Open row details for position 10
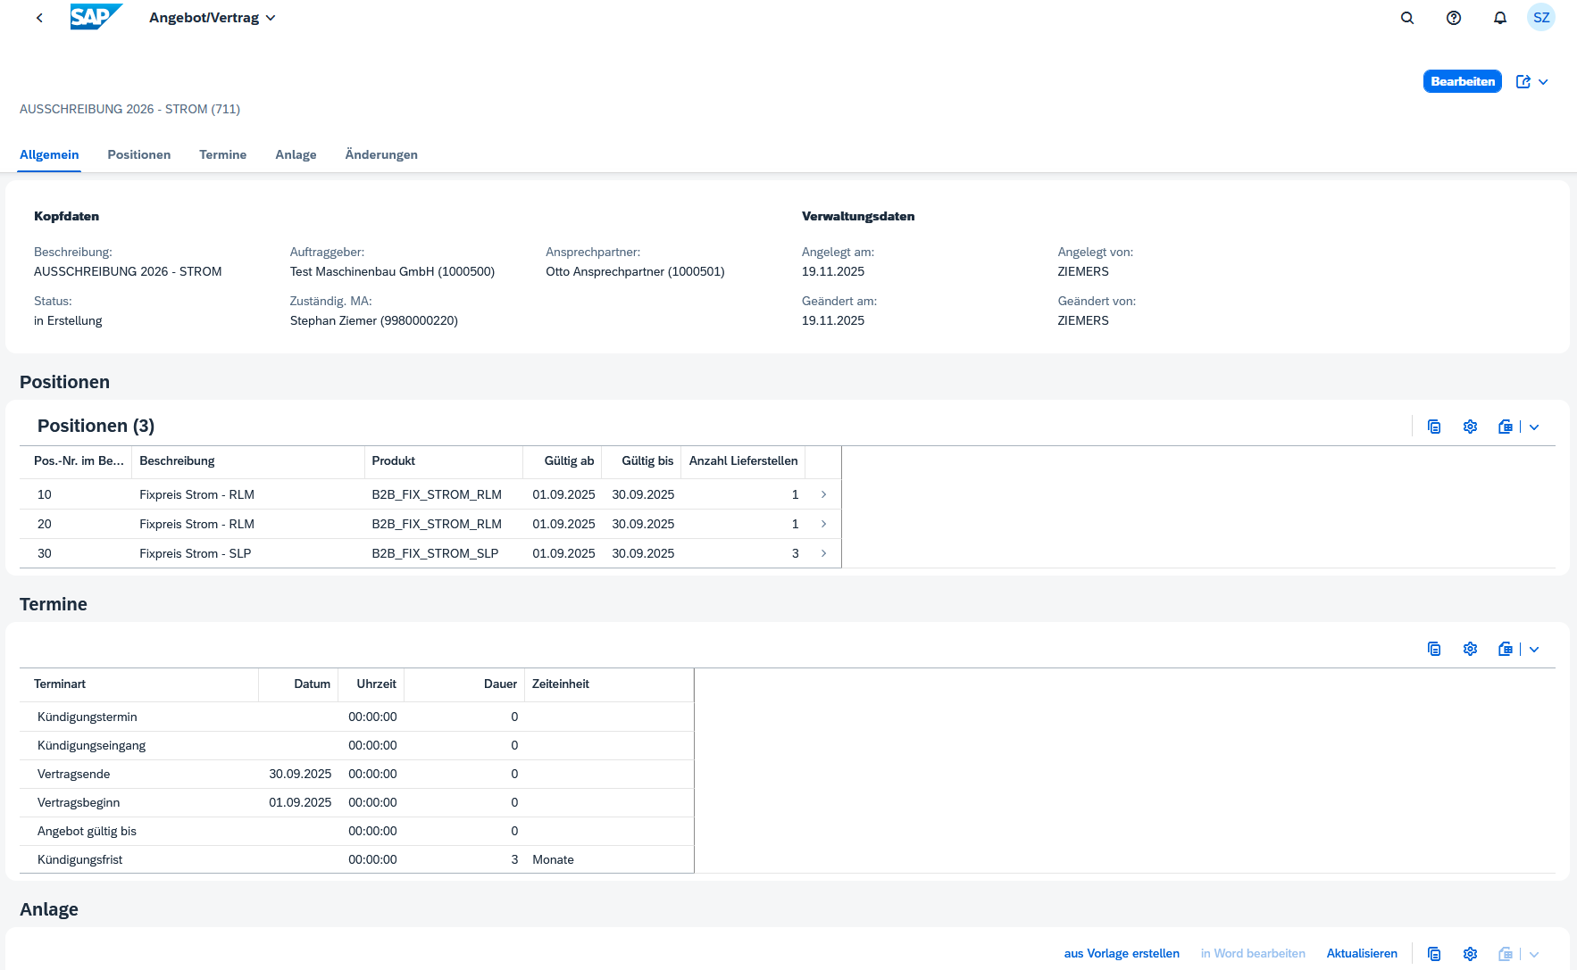Viewport: 1577px width, 970px height. click(823, 494)
